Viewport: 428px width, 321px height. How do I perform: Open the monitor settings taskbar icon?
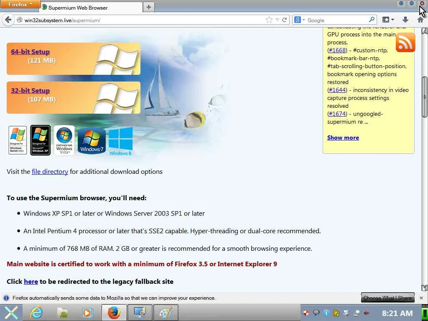tap(140, 313)
